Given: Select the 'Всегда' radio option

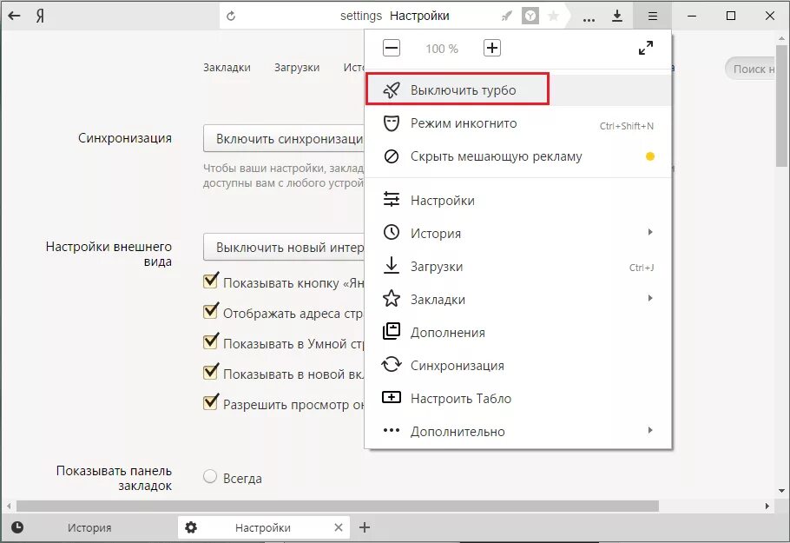Looking at the screenshot, I should (210, 476).
